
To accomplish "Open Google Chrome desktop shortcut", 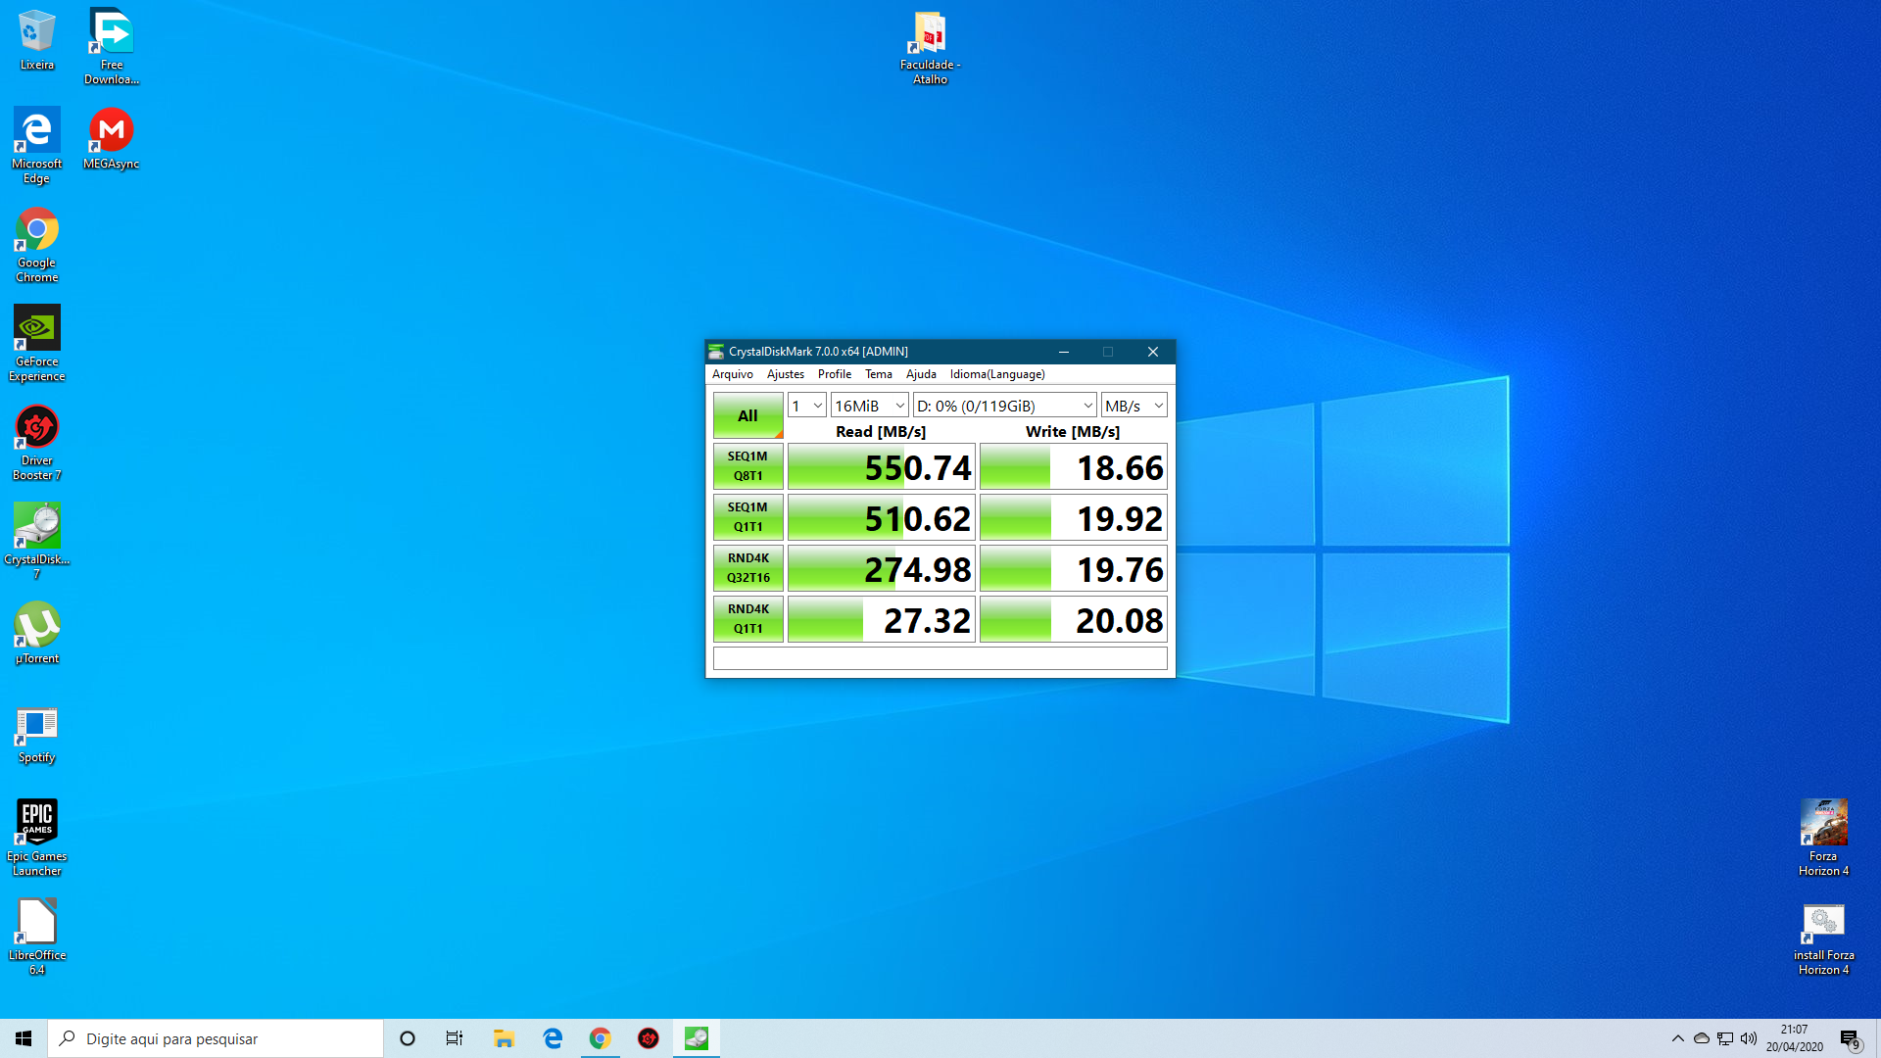I will tap(36, 245).
